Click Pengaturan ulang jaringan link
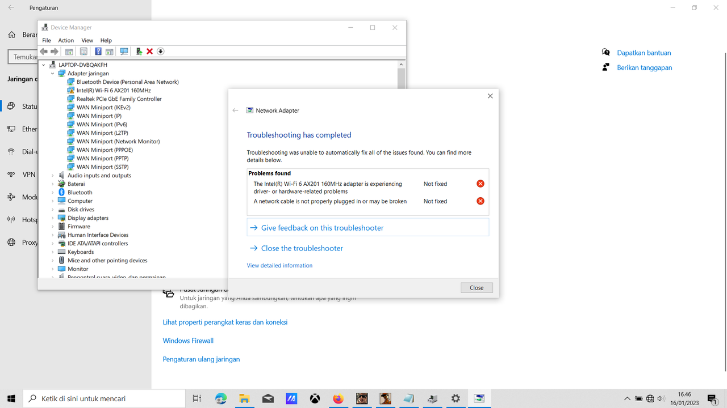The width and height of the screenshot is (727, 408). pyautogui.click(x=201, y=359)
